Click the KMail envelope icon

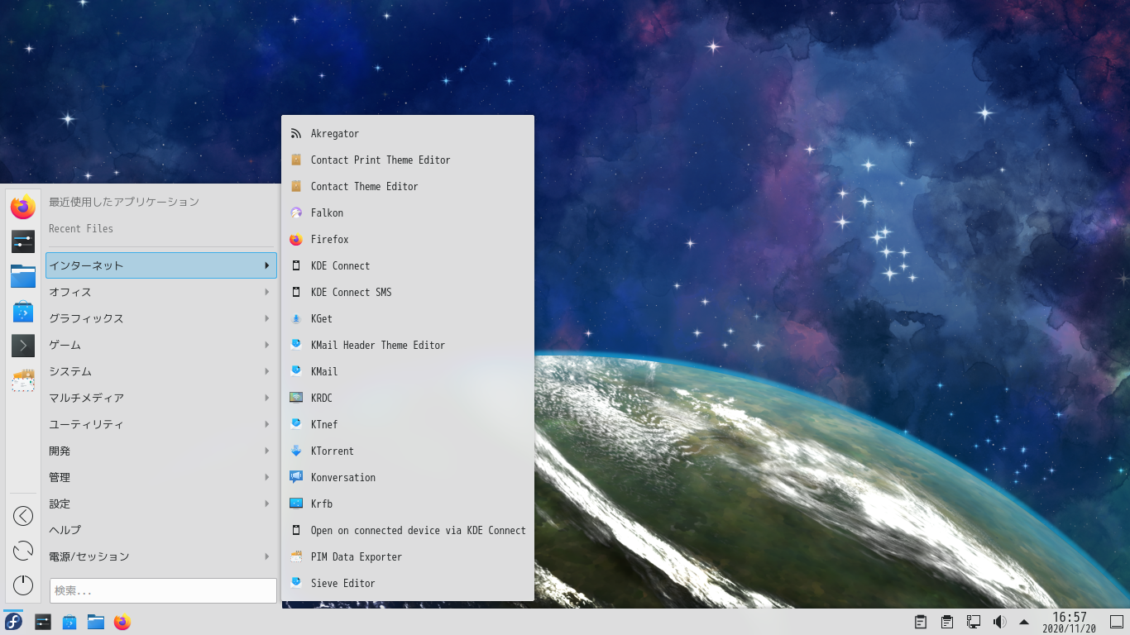coord(296,371)
